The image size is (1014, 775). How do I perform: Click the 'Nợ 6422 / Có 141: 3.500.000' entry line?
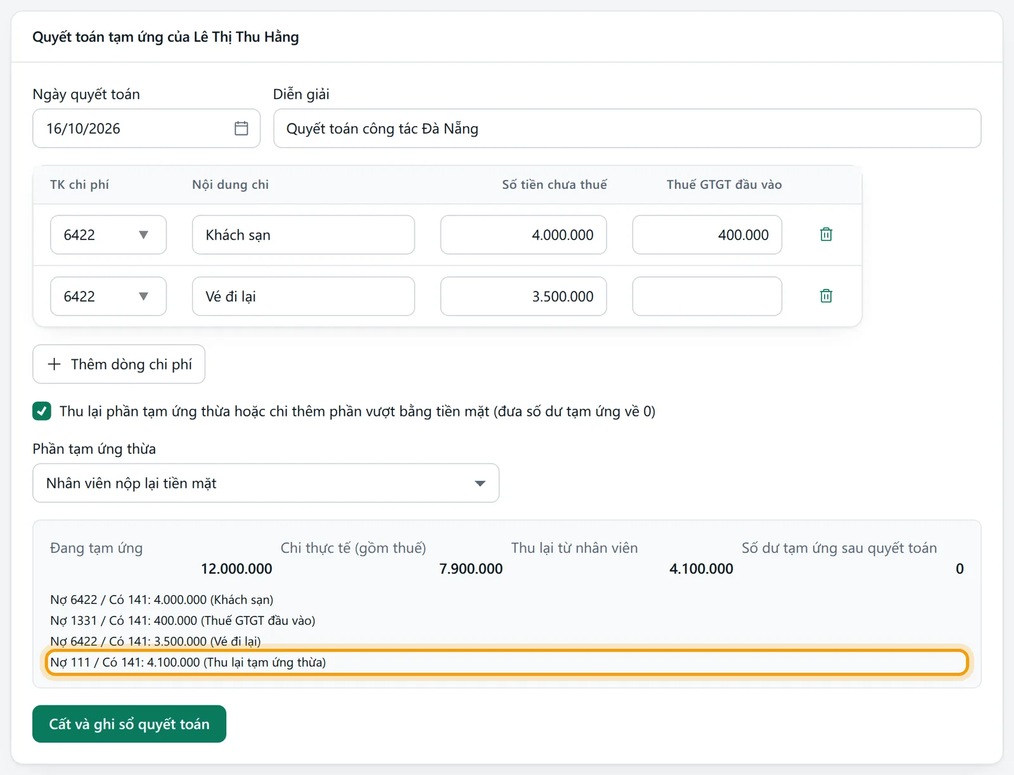[x=156, y=641]
